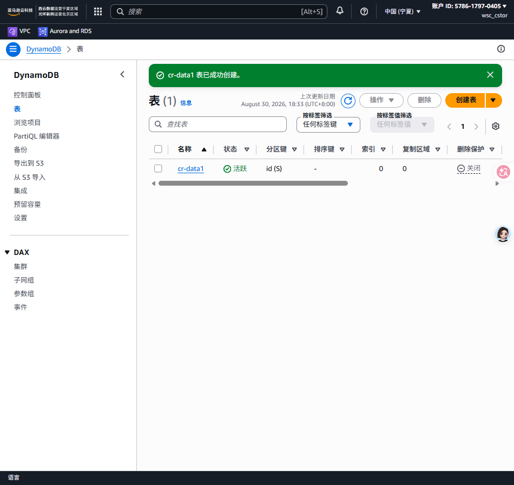
Task: Click the 删除 delete button
Action: pos(424,100)
